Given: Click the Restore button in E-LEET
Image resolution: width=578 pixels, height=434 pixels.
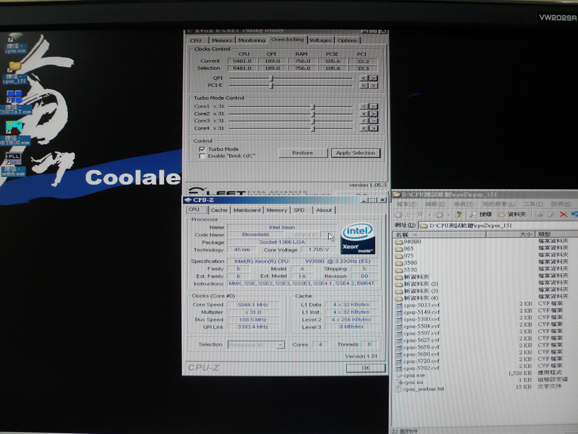Looking at the screenshot, I should [x=303, y=153].
